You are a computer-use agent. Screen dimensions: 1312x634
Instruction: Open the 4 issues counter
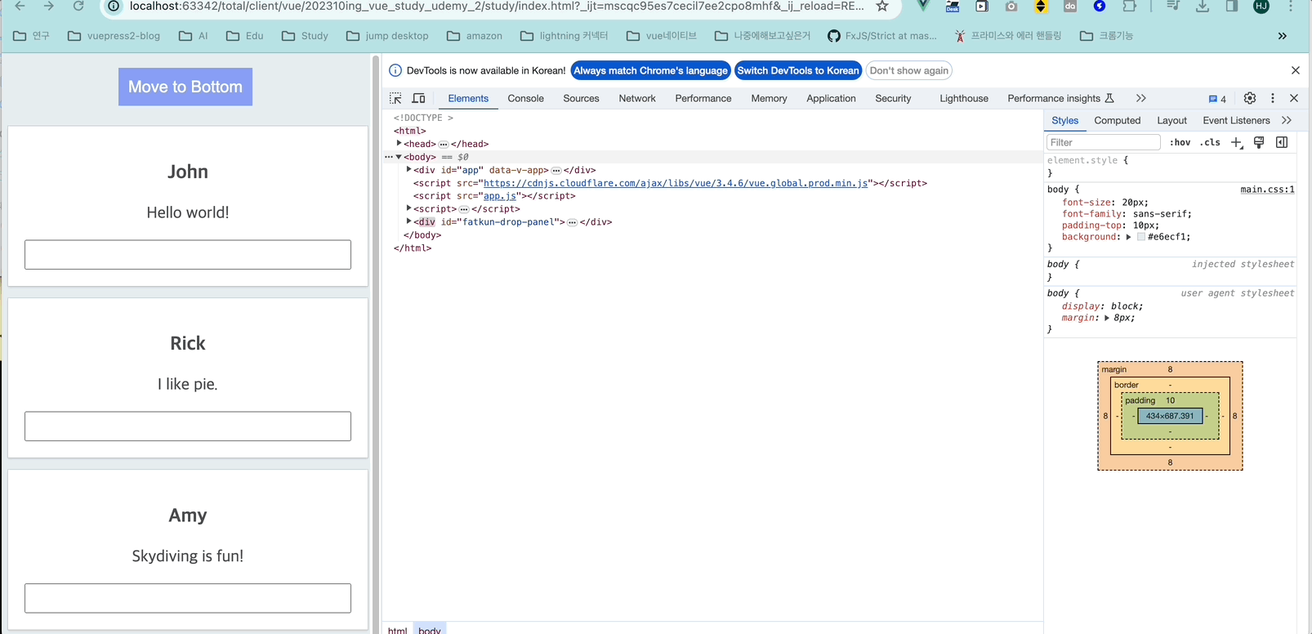(x=1217, y=99)
